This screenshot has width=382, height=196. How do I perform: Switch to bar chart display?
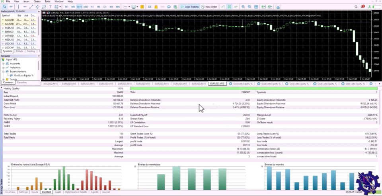(x=223, y=7)
